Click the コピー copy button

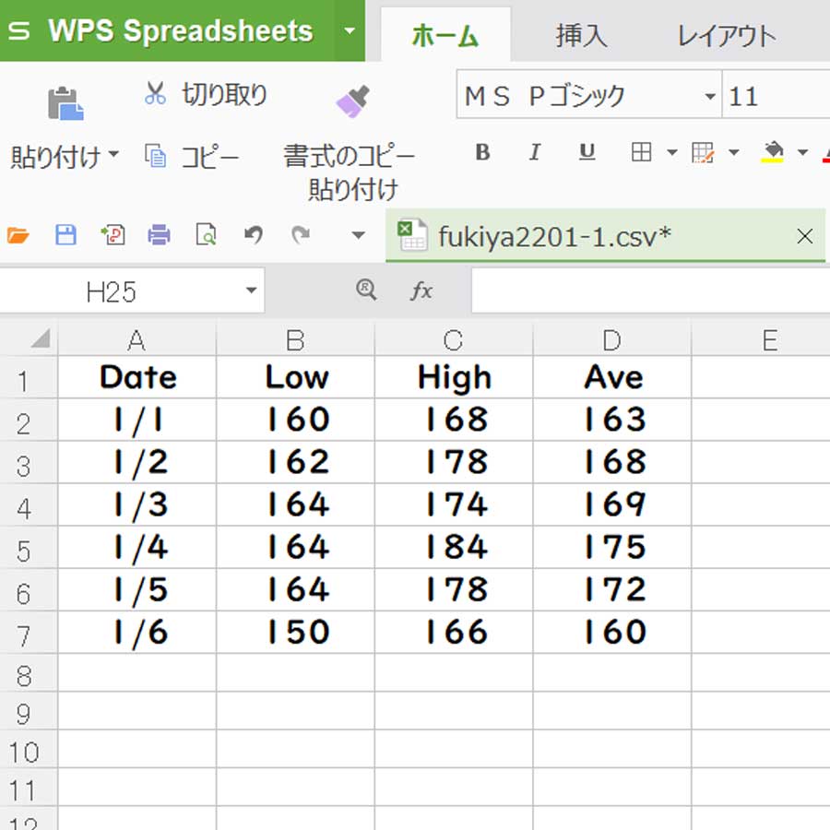(x=192, y=157)
